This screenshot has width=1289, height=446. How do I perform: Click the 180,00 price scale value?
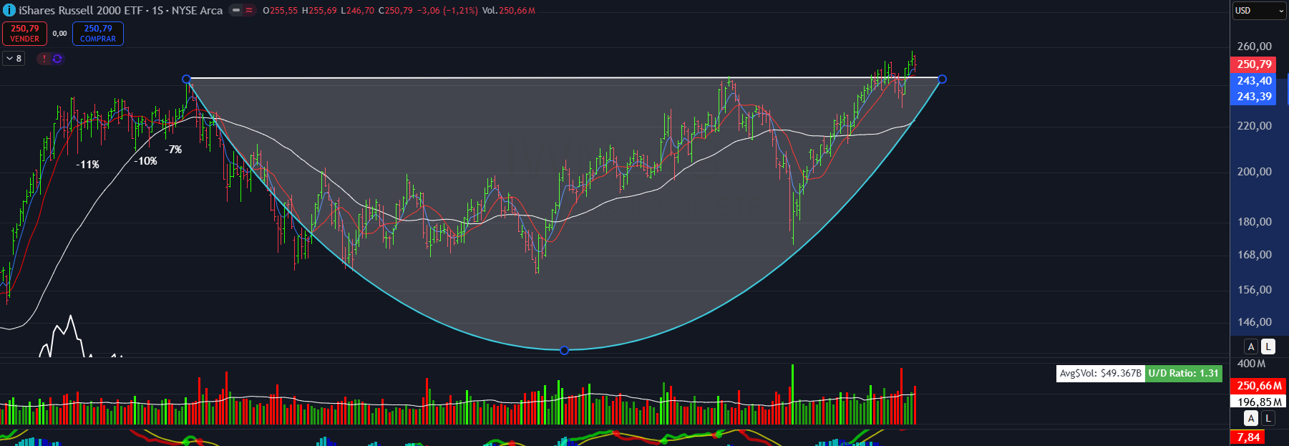1254,222
